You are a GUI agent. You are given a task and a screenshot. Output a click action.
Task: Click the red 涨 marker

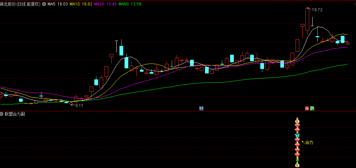(307, 109)
